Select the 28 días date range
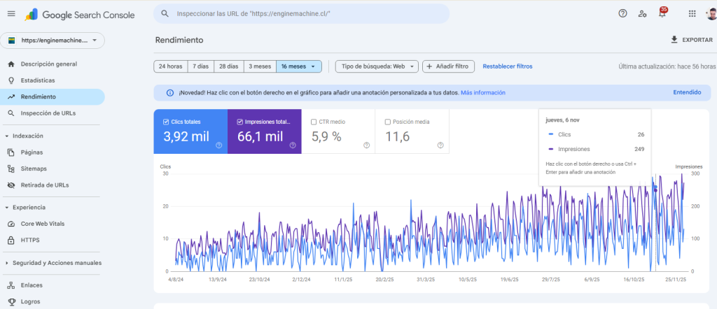 coord(228,66)
